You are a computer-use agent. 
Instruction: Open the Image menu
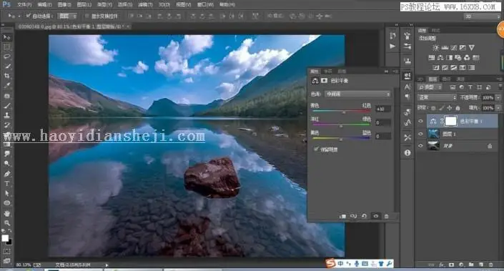(x=64, y=4)
